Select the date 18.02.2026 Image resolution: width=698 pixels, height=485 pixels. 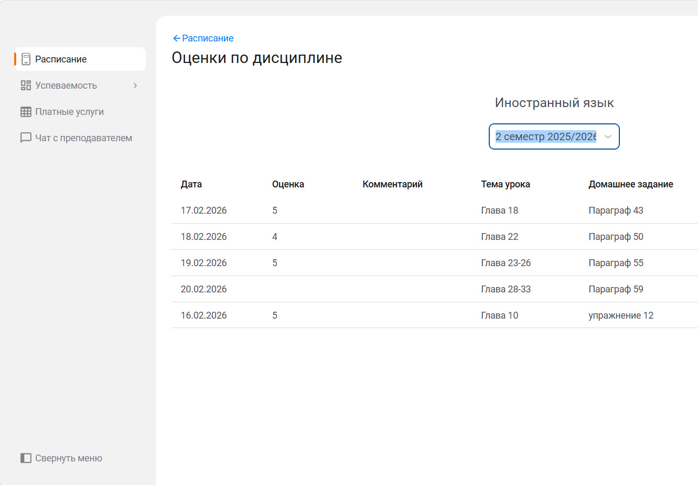click(204, 237)
